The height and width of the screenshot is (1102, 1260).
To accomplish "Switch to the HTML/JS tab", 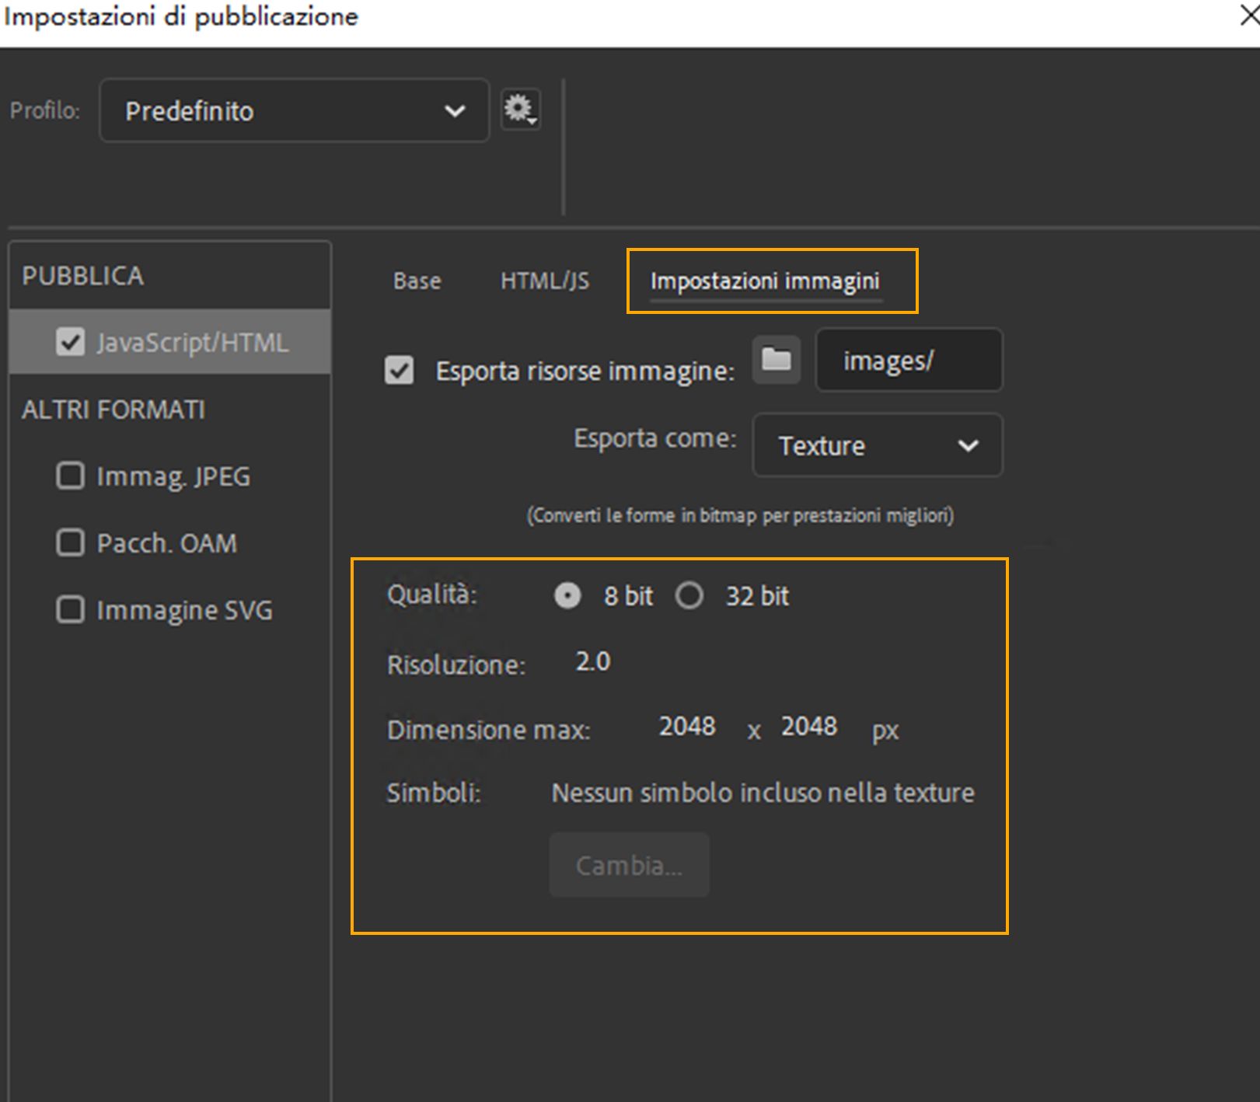I will pos(545,281).
